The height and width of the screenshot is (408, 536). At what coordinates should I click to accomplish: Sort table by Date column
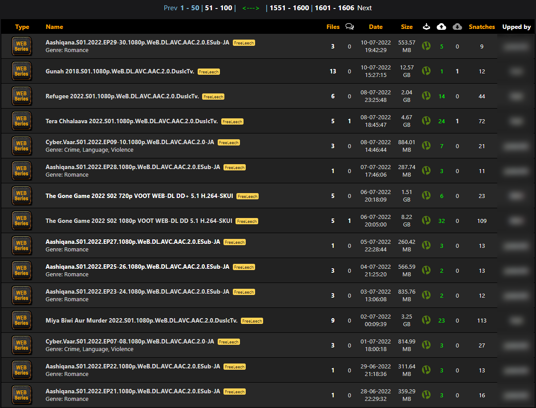coord(376,27)
